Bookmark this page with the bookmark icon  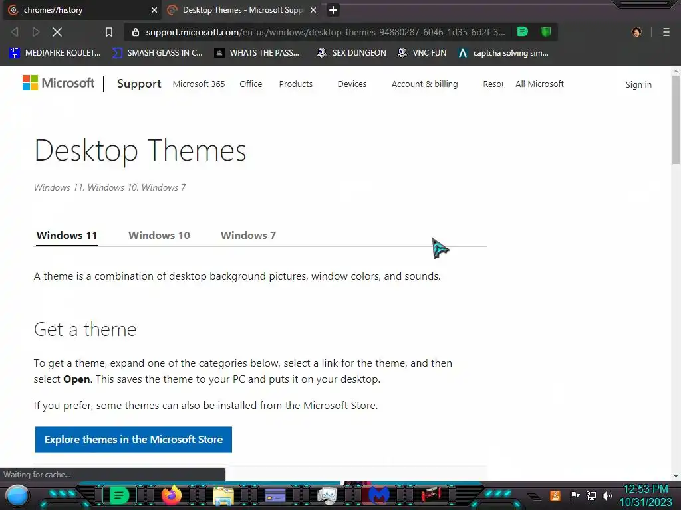pos(108,32)
